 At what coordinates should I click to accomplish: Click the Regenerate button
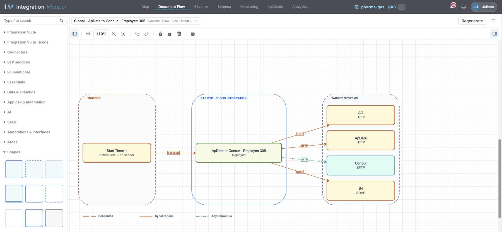(472, 21)
